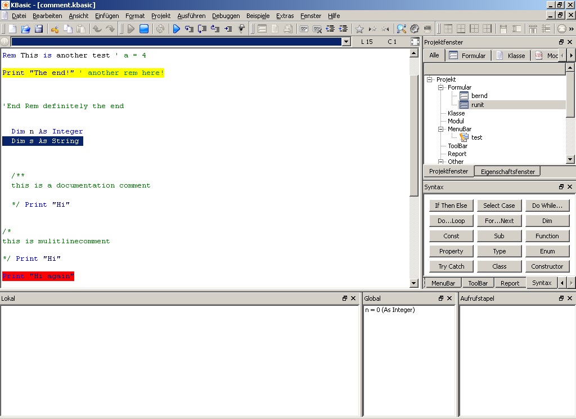
Task: Switch to the Eigenschaftsfenster tab
Action: (x=507, y=171)
